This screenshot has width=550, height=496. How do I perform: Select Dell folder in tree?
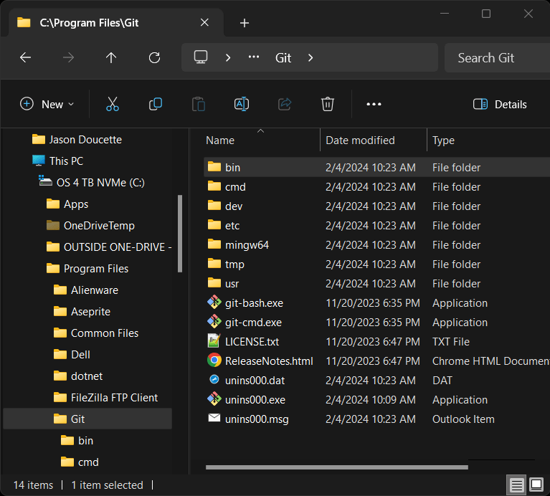pyautogui.click(x=80, y=354)
